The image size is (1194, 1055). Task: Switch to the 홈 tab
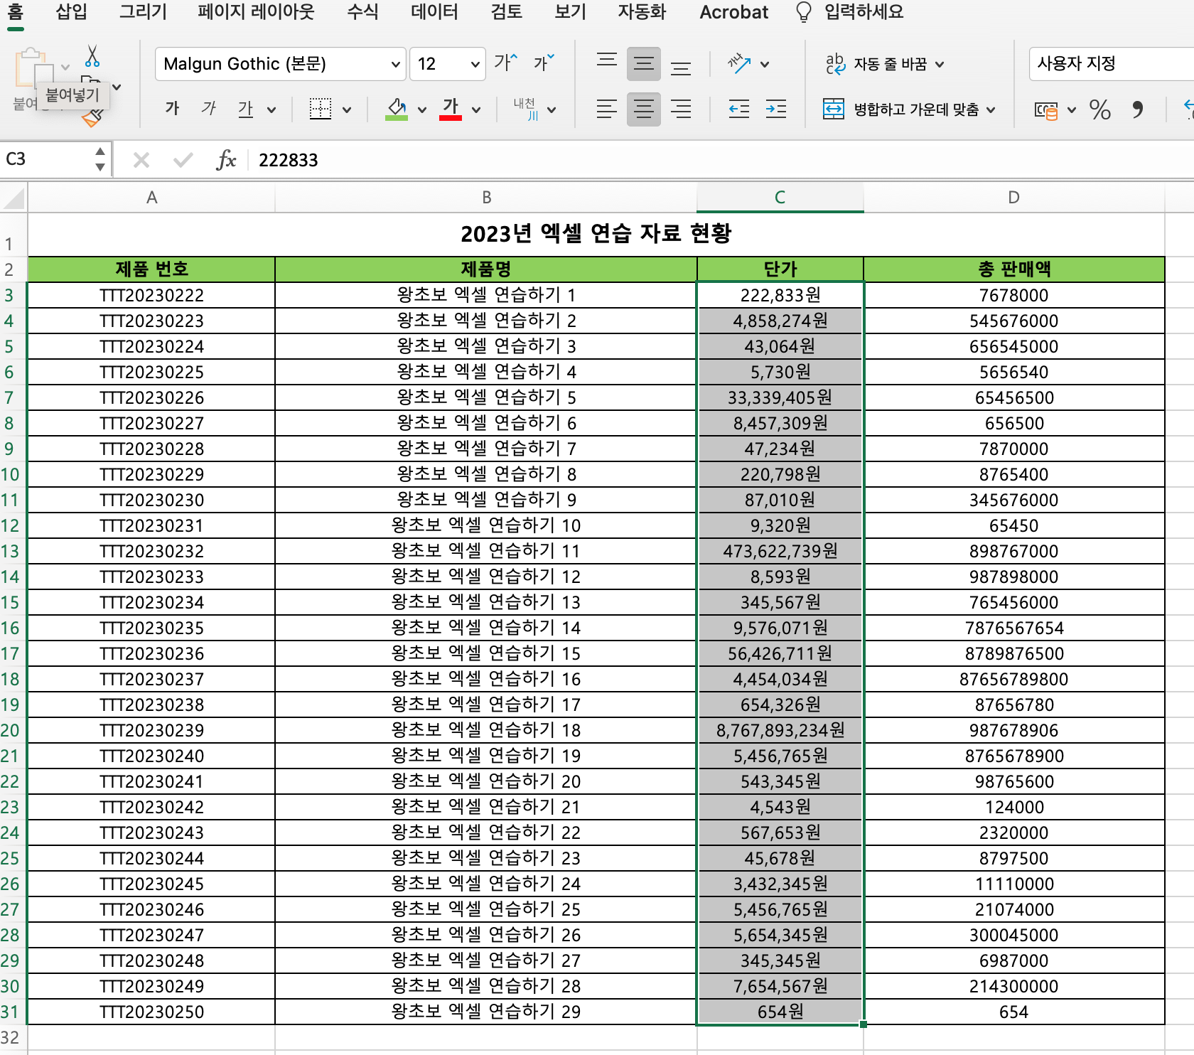(16, 12)
